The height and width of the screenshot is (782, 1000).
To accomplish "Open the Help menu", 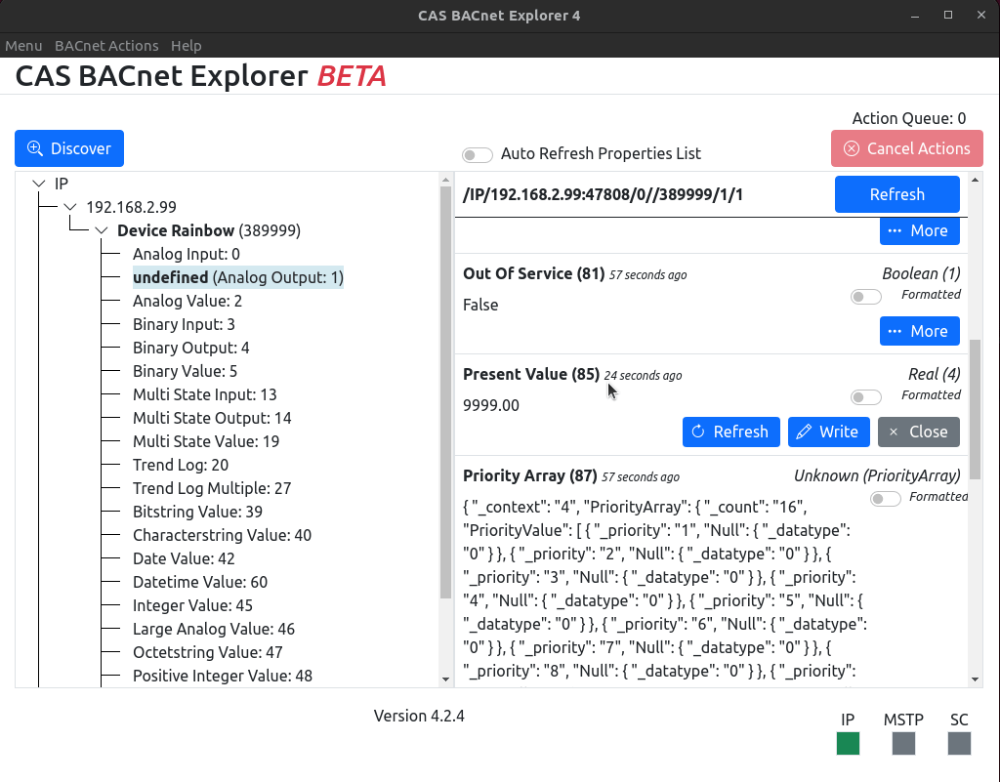I will [187, 46].
